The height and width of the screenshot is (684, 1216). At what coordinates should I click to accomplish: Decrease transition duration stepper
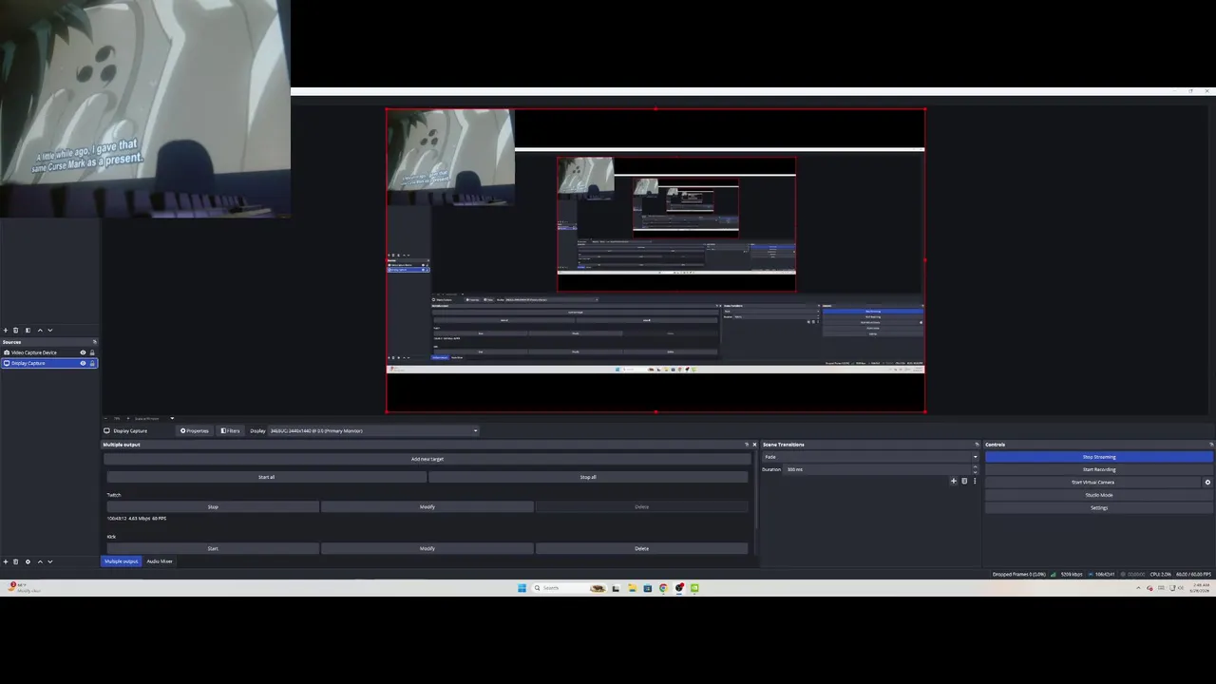[975, 472]
